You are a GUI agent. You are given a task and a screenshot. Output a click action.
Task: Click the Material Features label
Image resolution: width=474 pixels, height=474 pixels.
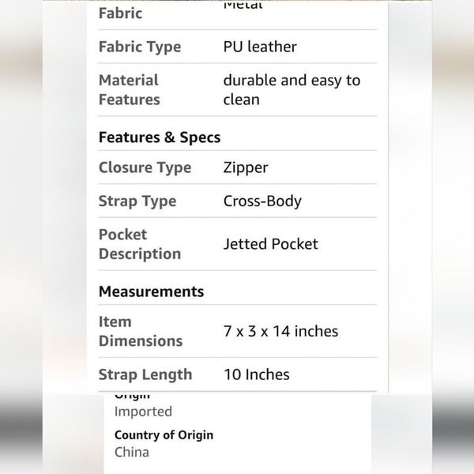(x=129, y=90)
